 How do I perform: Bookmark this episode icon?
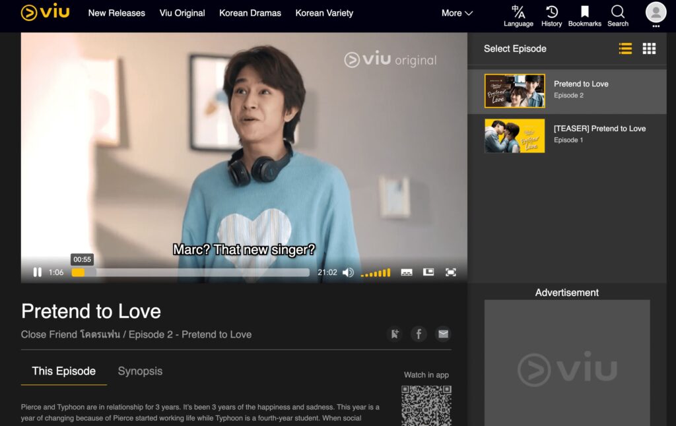tap(395, 334)
